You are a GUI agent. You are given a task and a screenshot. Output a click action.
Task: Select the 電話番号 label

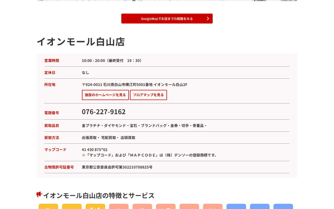coord(52,113)
